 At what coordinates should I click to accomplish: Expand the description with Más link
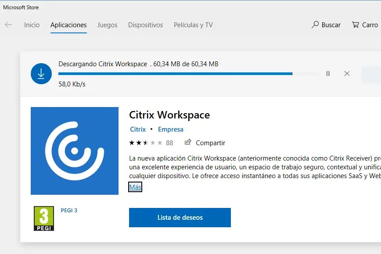pyautogui.click(x=135, y=187)
